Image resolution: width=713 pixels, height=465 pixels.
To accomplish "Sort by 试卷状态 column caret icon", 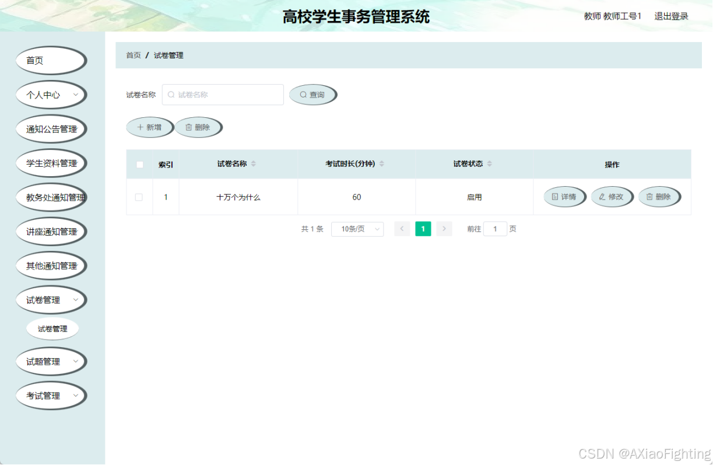I will 490,164.
